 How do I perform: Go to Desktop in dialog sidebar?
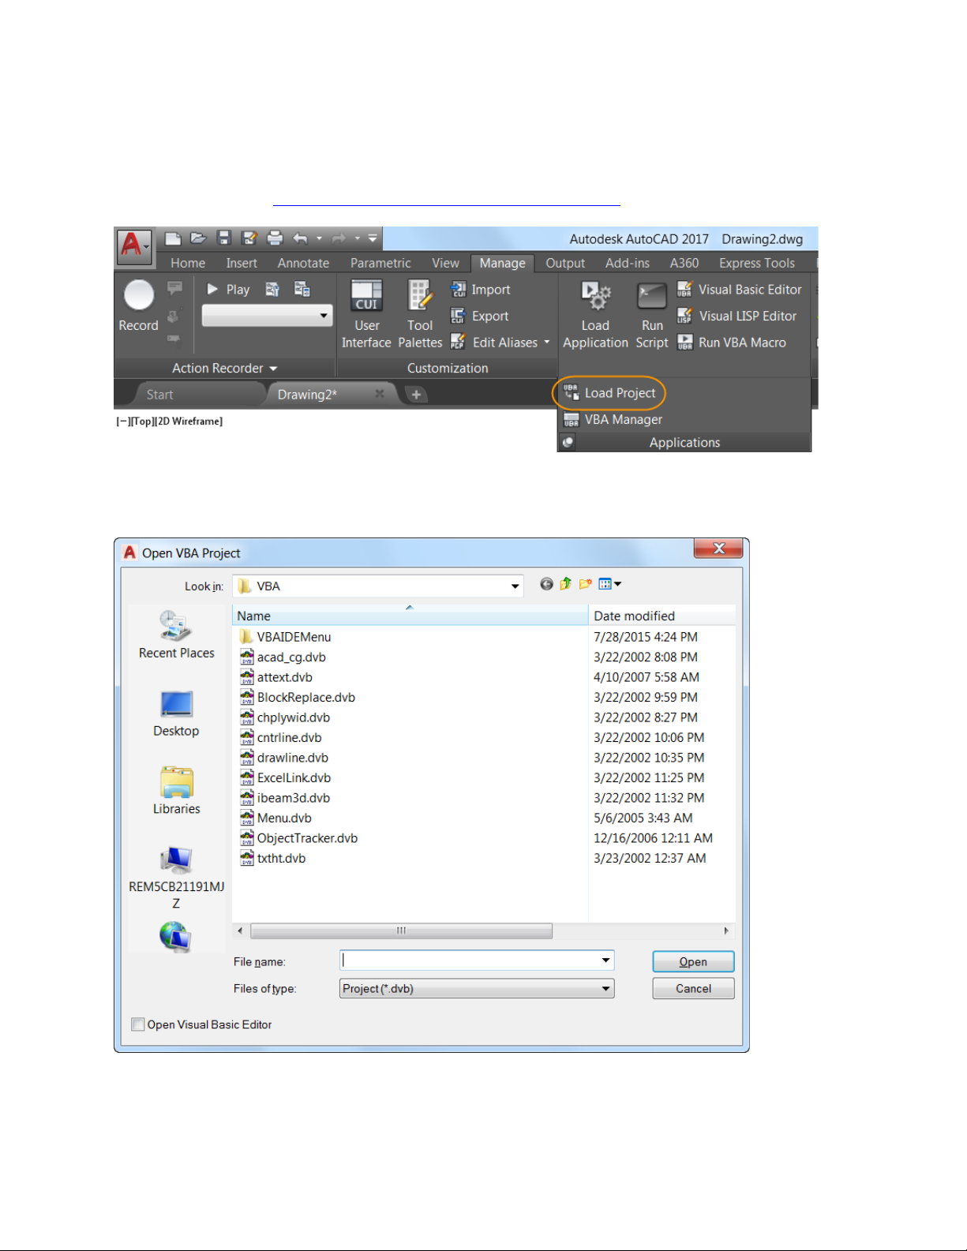[176, 714]
